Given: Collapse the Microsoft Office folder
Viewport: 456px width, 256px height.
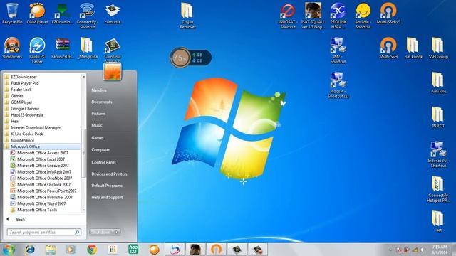Looking at the screenshot, I should (42, 146).
